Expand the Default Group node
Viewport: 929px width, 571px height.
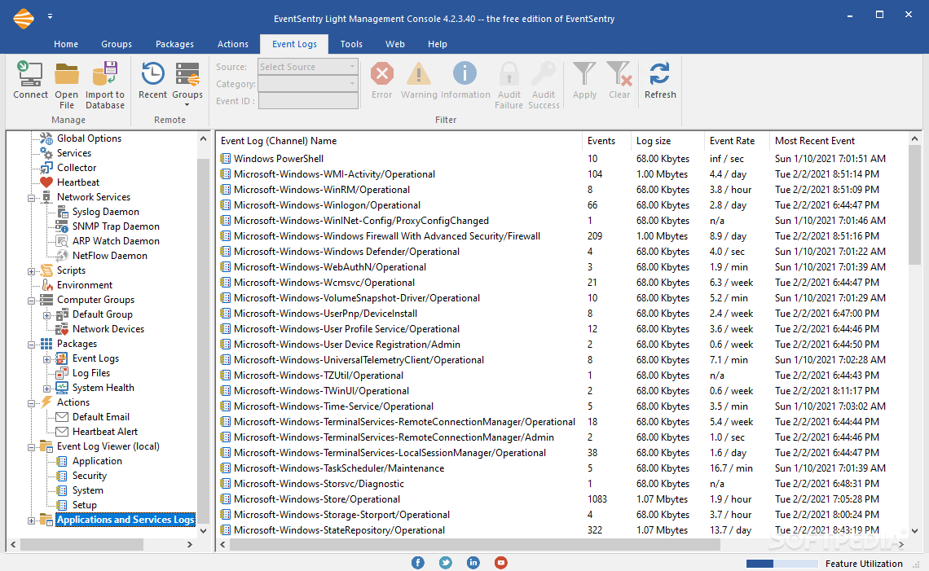(x=46, y=315)
